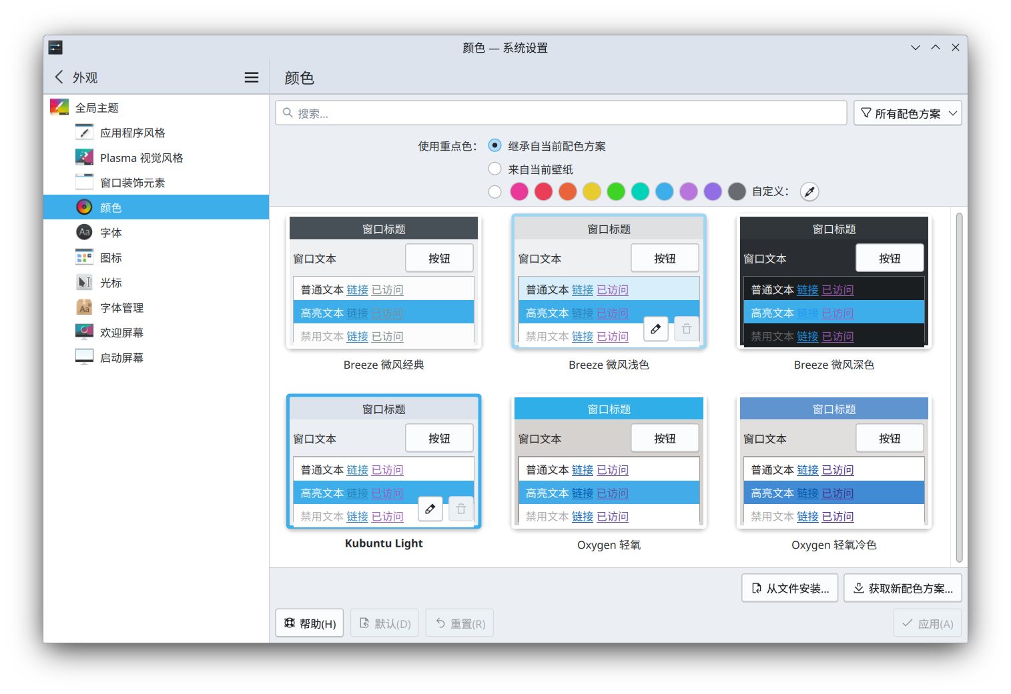
Task: Click the system settings app icon in title bar
Action: click(x=55, y=47)
